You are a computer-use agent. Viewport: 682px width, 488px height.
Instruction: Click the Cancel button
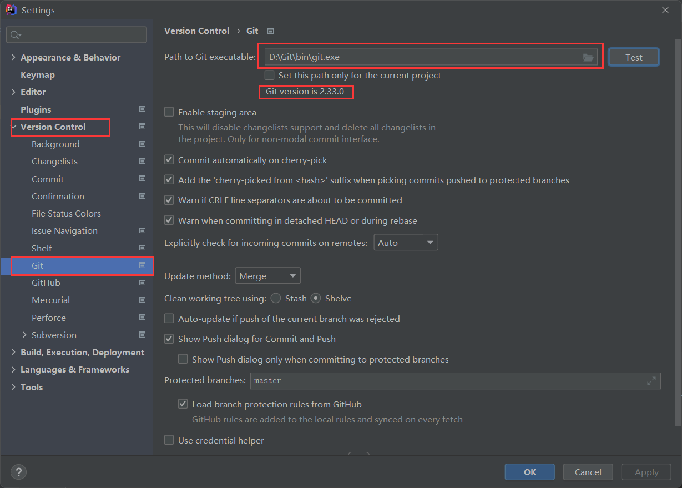point(588,472)
